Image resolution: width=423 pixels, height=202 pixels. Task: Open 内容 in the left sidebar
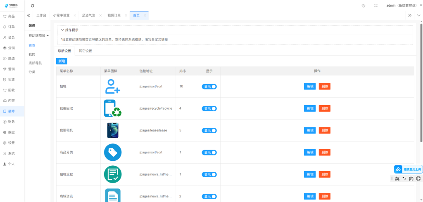click(x=12, y=101)
